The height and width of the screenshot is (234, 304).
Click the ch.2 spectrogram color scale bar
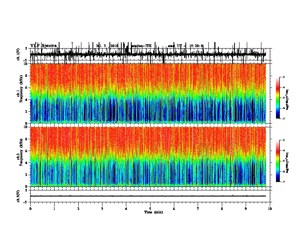[278, 161]
